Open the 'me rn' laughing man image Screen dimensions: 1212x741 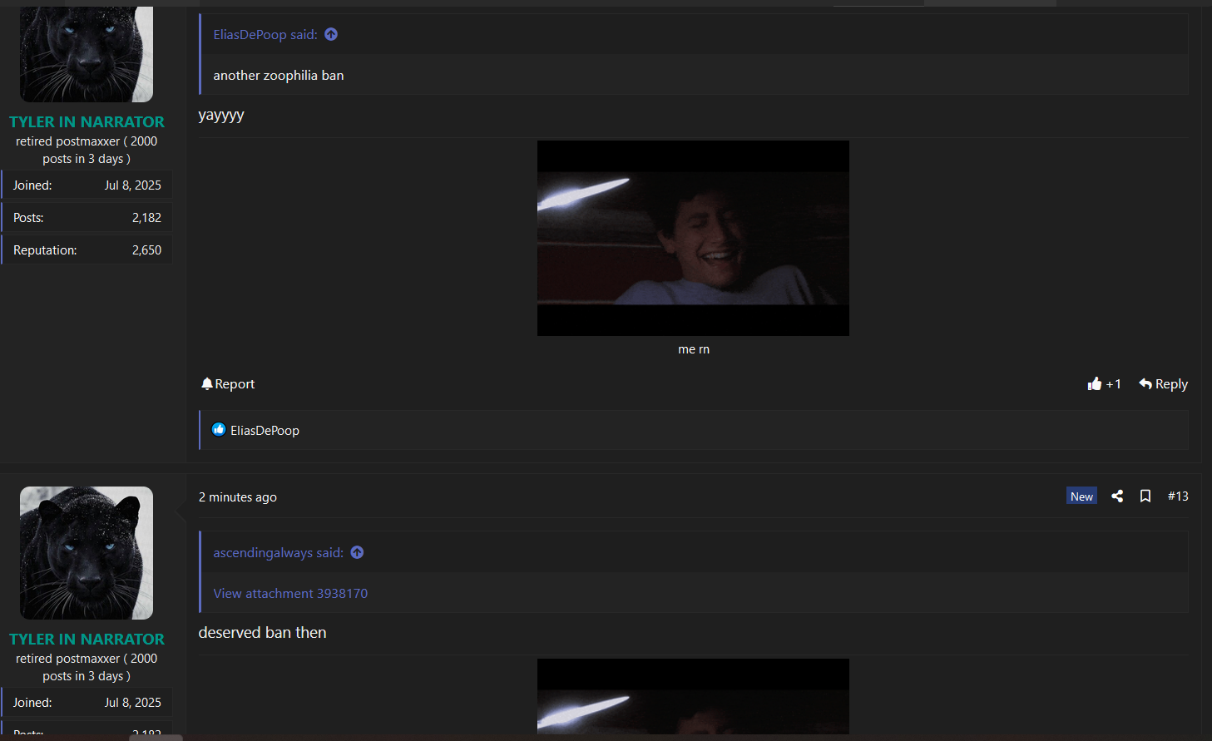pos(693,238)
